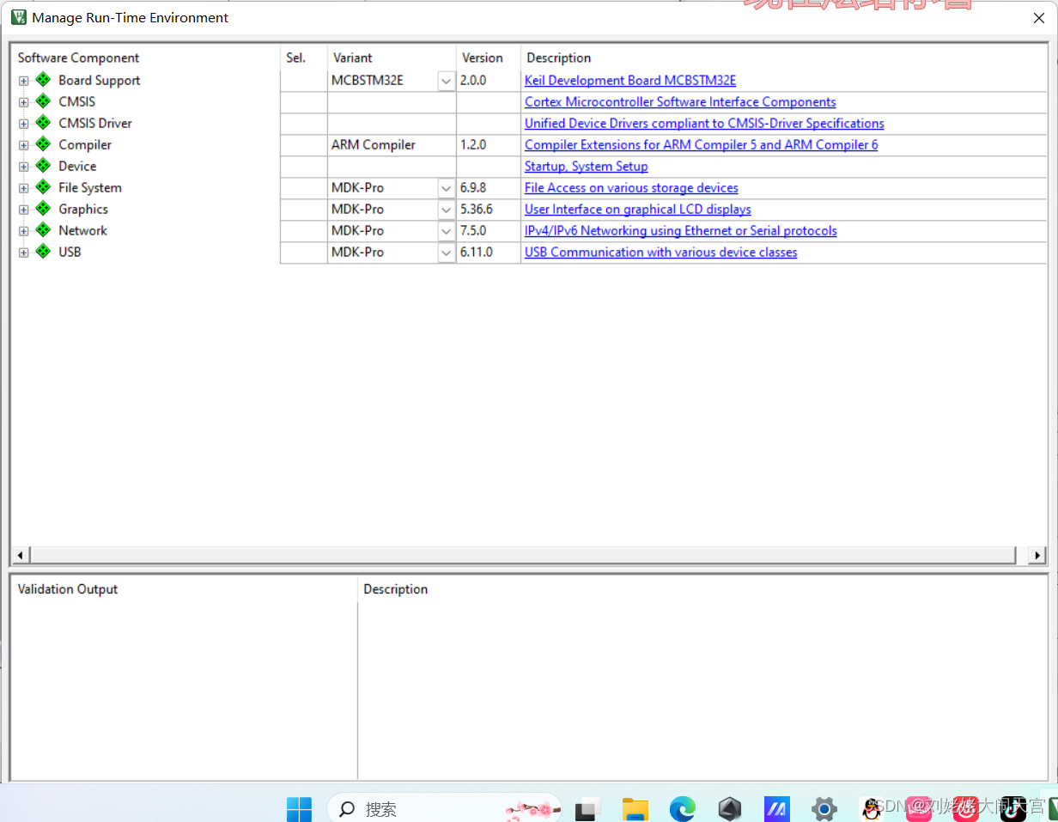Select the Network label
Screen dimensions: 1058x822
82,230
